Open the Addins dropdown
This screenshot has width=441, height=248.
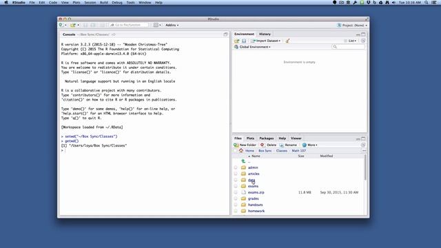(172, 25)
